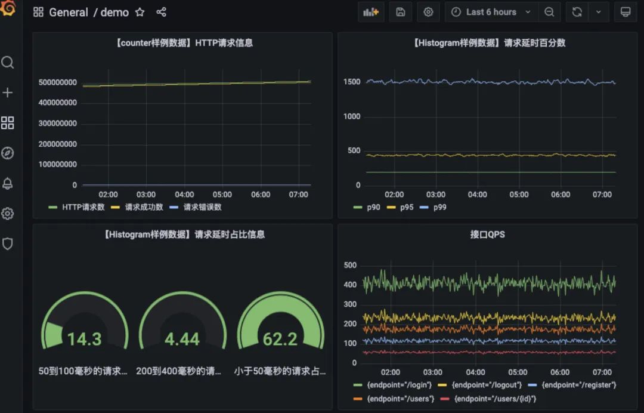Open the Dashboards icon in sidebar

coord(7,122)
